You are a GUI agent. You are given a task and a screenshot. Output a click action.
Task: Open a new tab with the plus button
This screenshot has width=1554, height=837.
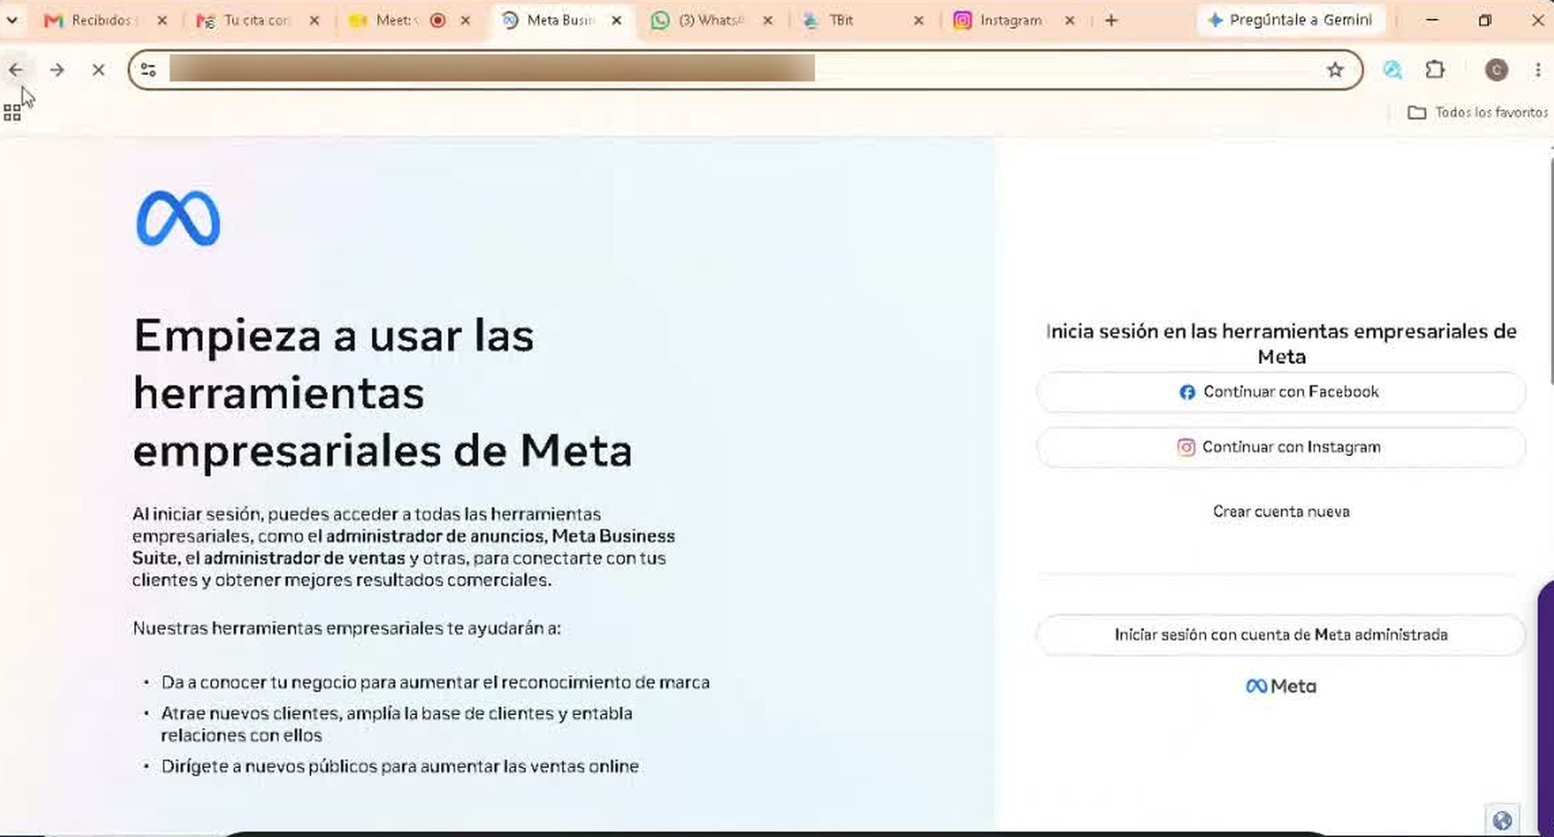pyautogui.click(x=1111, y=20)
